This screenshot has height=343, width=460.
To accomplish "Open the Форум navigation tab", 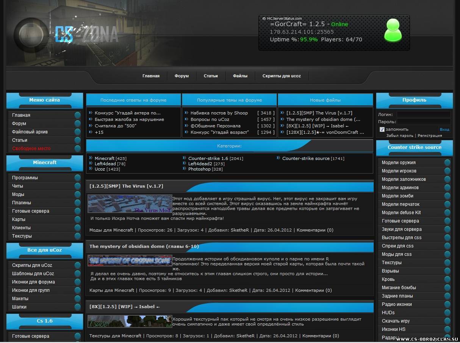I will coord(181,76).
